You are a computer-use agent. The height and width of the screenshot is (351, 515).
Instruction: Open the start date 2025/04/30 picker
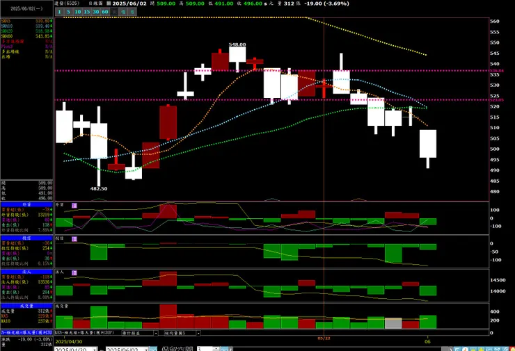[76, 350]
